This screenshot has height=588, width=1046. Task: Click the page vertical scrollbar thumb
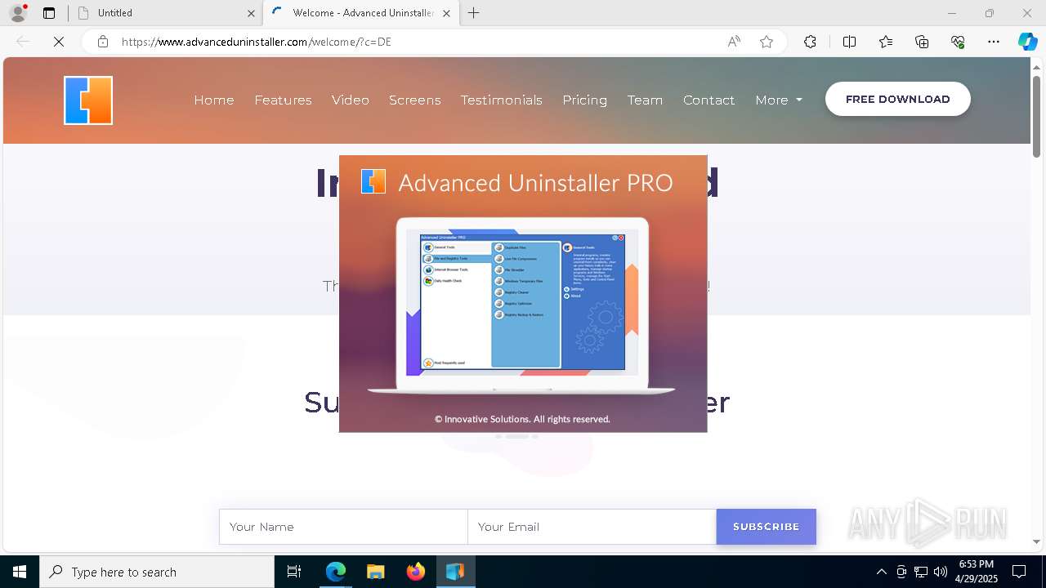click(1037, 116)
